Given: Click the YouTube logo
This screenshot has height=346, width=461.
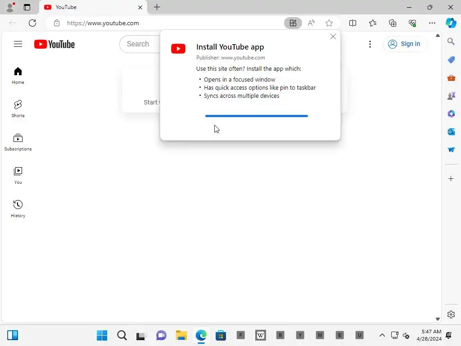Looking at the screenshot, I should point(54,44).
